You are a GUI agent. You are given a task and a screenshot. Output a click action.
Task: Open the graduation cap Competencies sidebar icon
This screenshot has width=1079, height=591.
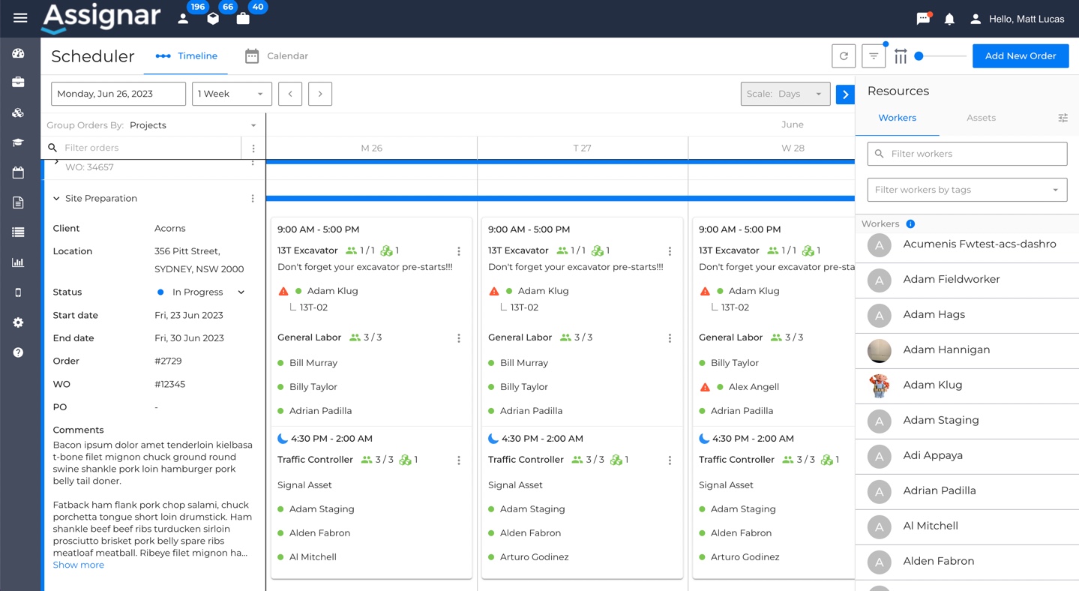[x=19, y=142]
